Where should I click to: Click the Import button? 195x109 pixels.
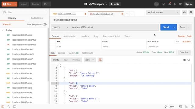tap(24, 4)
